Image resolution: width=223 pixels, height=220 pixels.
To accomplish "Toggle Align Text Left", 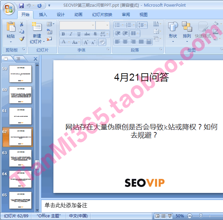I will pyautogui.click(x=118, y=42).
